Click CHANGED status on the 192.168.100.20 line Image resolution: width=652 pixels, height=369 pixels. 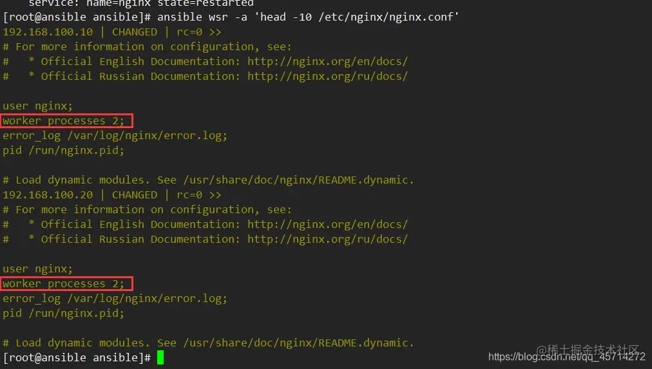click(x=135, y=195)
